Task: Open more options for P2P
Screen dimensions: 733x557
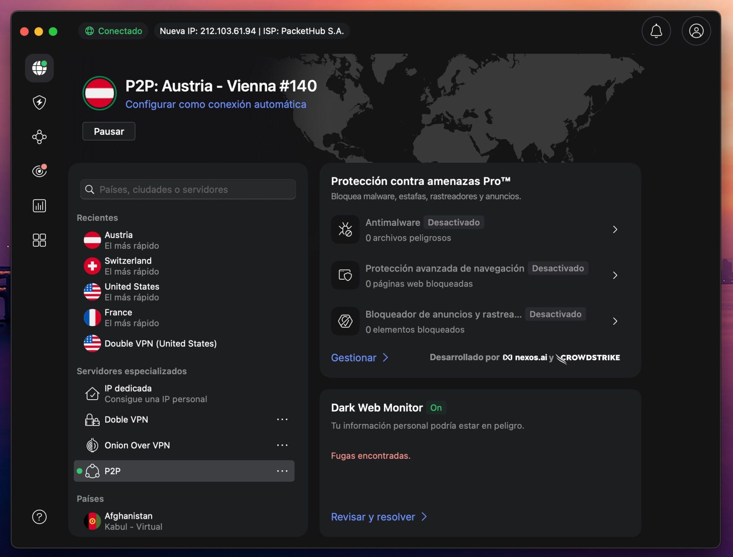Action: (x=282, y=471)
